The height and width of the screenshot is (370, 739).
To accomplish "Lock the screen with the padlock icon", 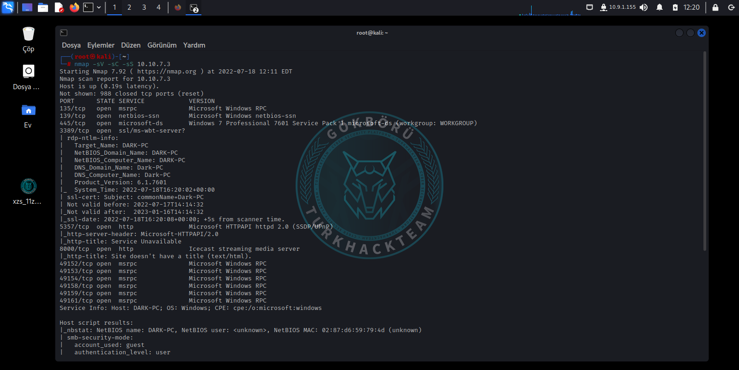I will coord(715,7).
